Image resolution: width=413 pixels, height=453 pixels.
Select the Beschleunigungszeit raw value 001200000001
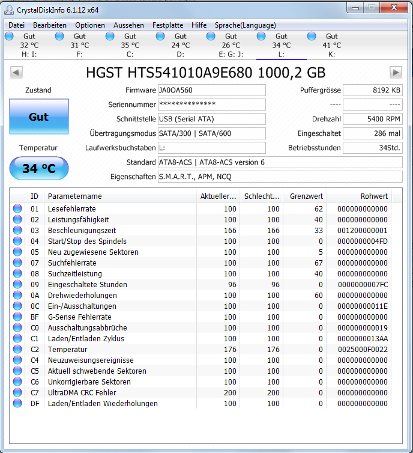pyautogui.click(x=363, y=230)
